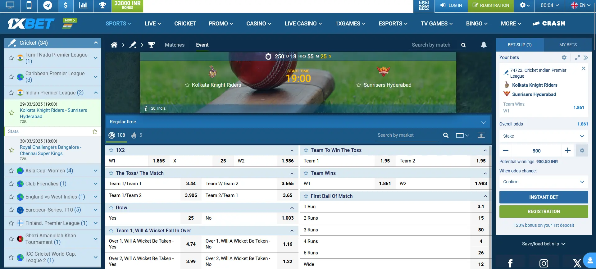Favorite European Series. T10 star

[11, 210]
